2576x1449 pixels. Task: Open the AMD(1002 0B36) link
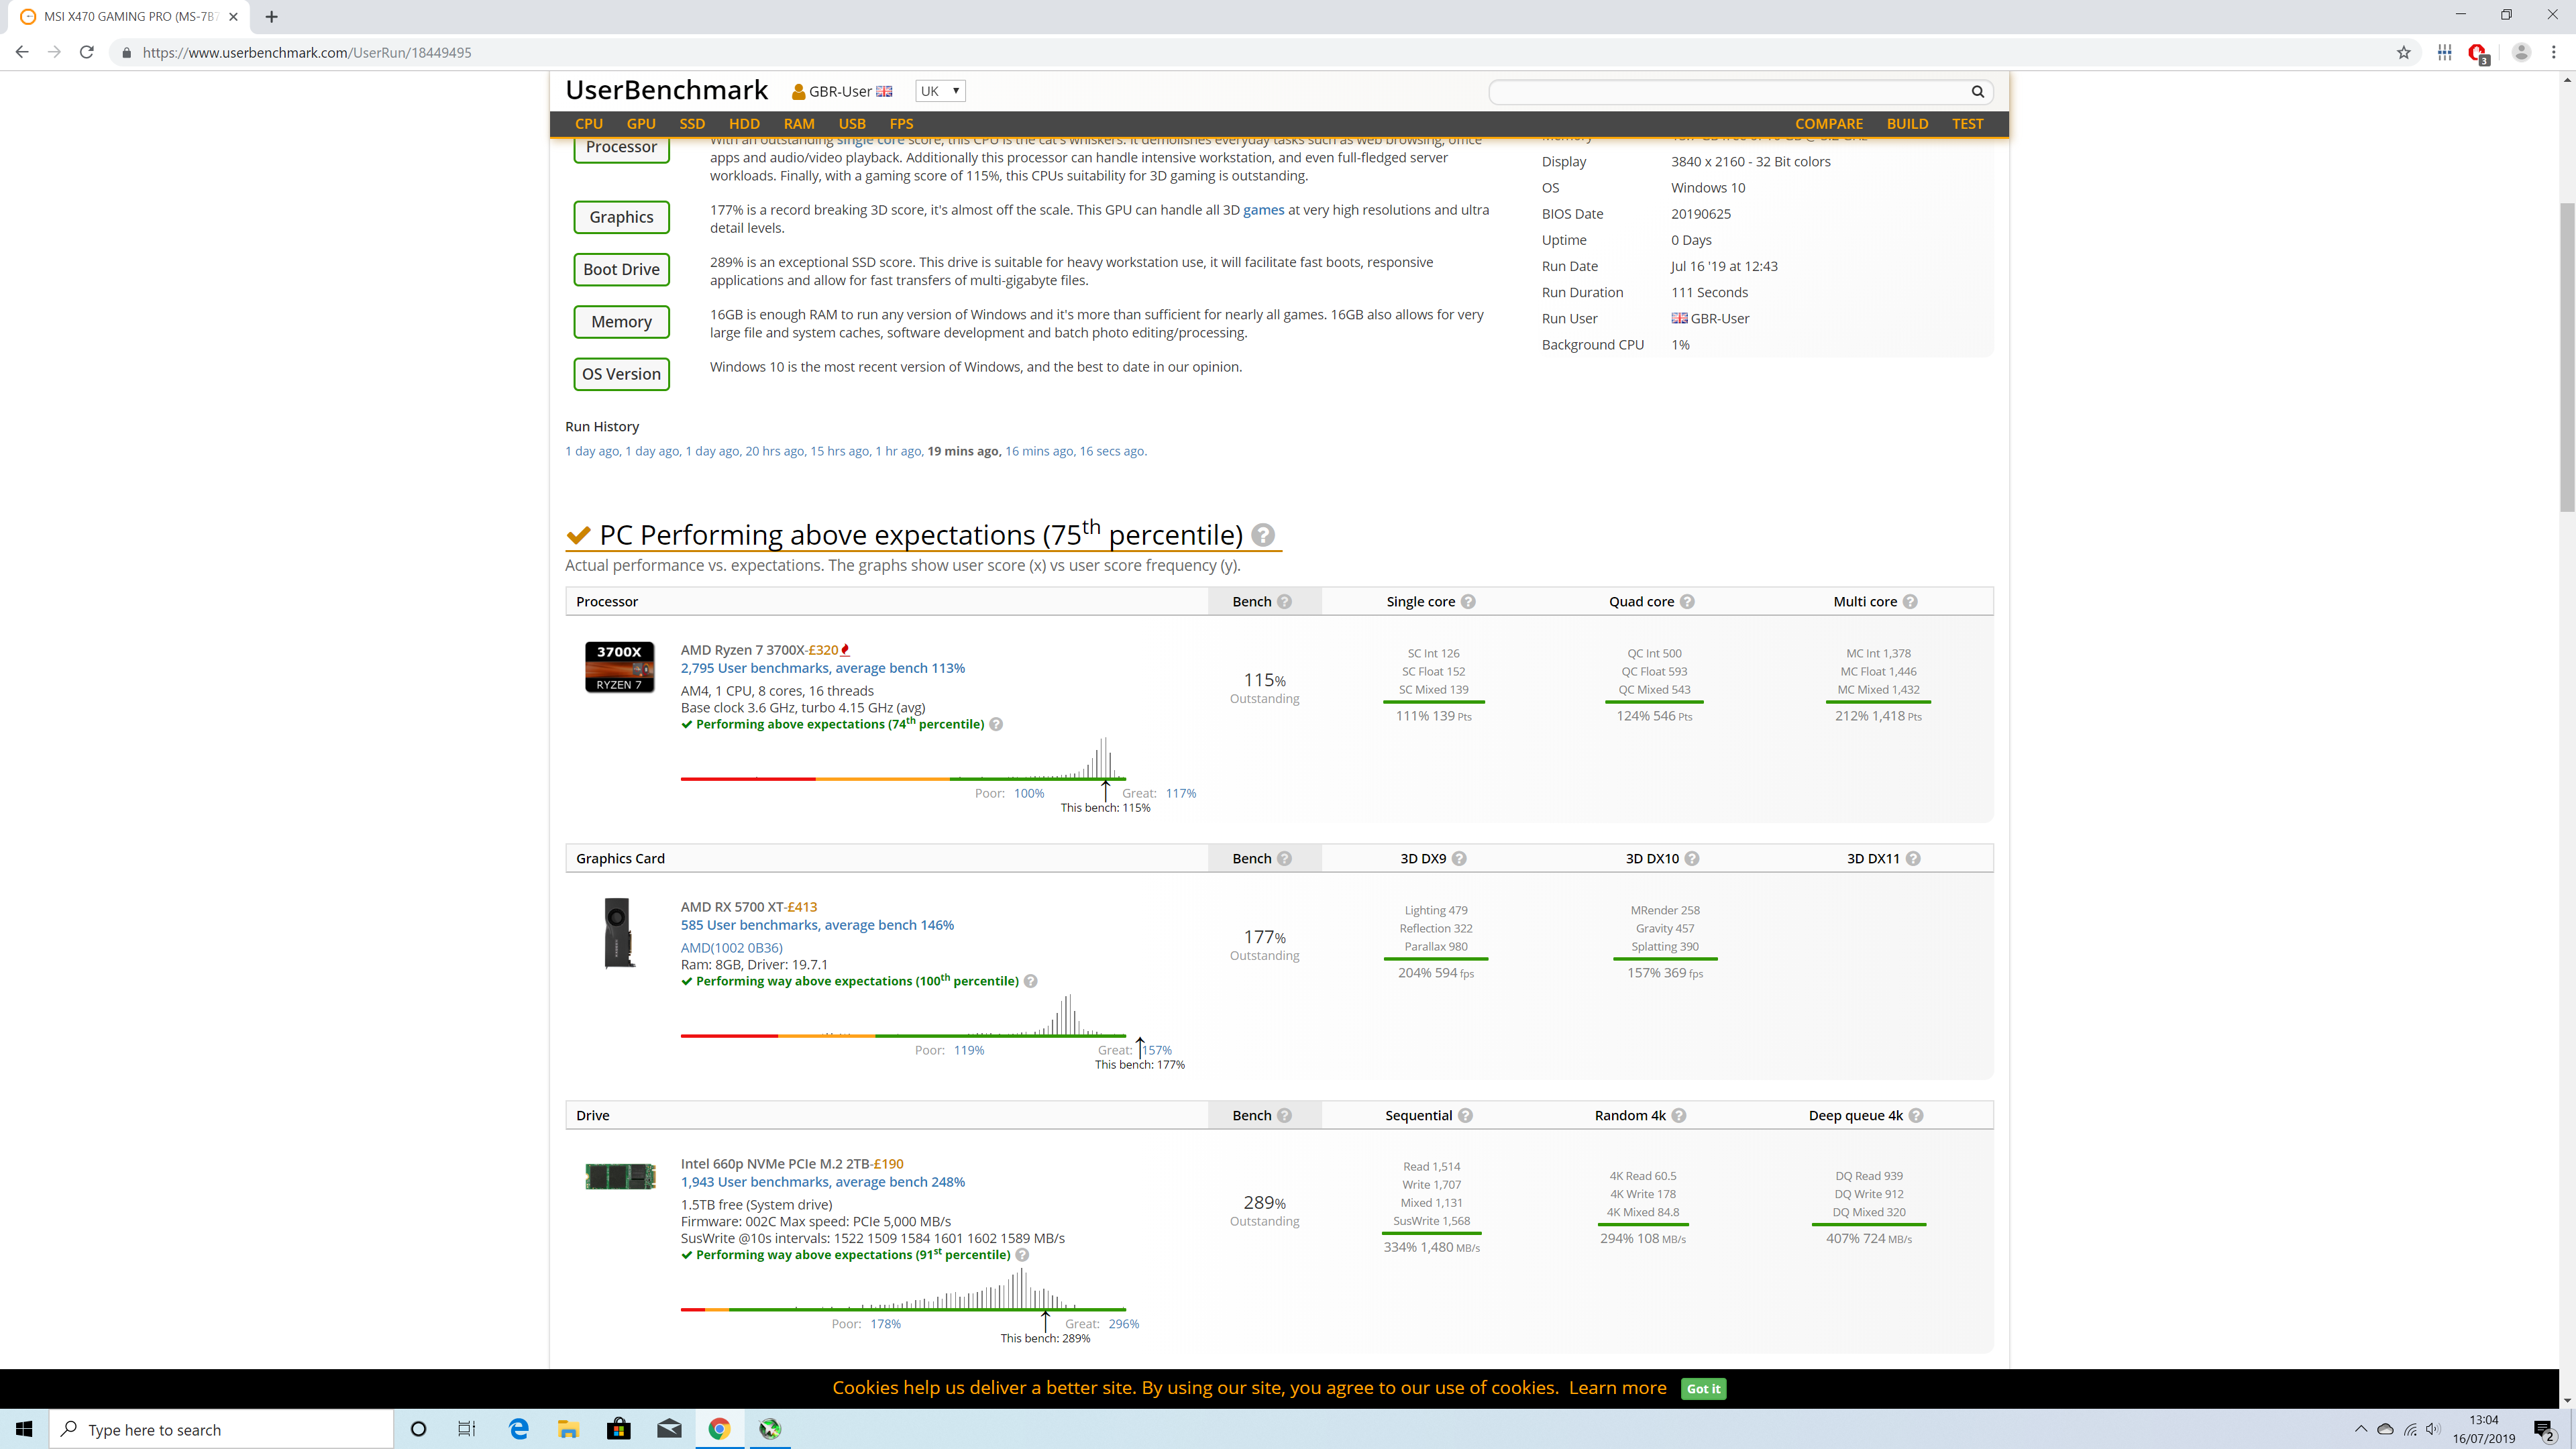731,948
